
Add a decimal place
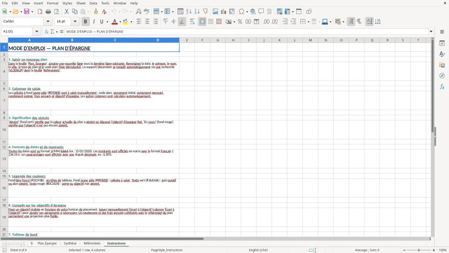[266, 22]
